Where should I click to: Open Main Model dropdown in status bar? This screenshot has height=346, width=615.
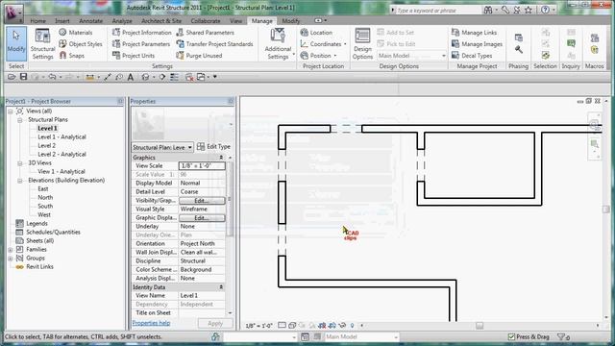(361, 336)
